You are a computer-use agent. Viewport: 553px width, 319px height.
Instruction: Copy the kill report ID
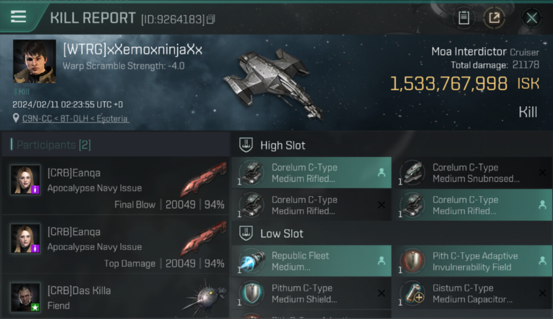pos(211,19)
